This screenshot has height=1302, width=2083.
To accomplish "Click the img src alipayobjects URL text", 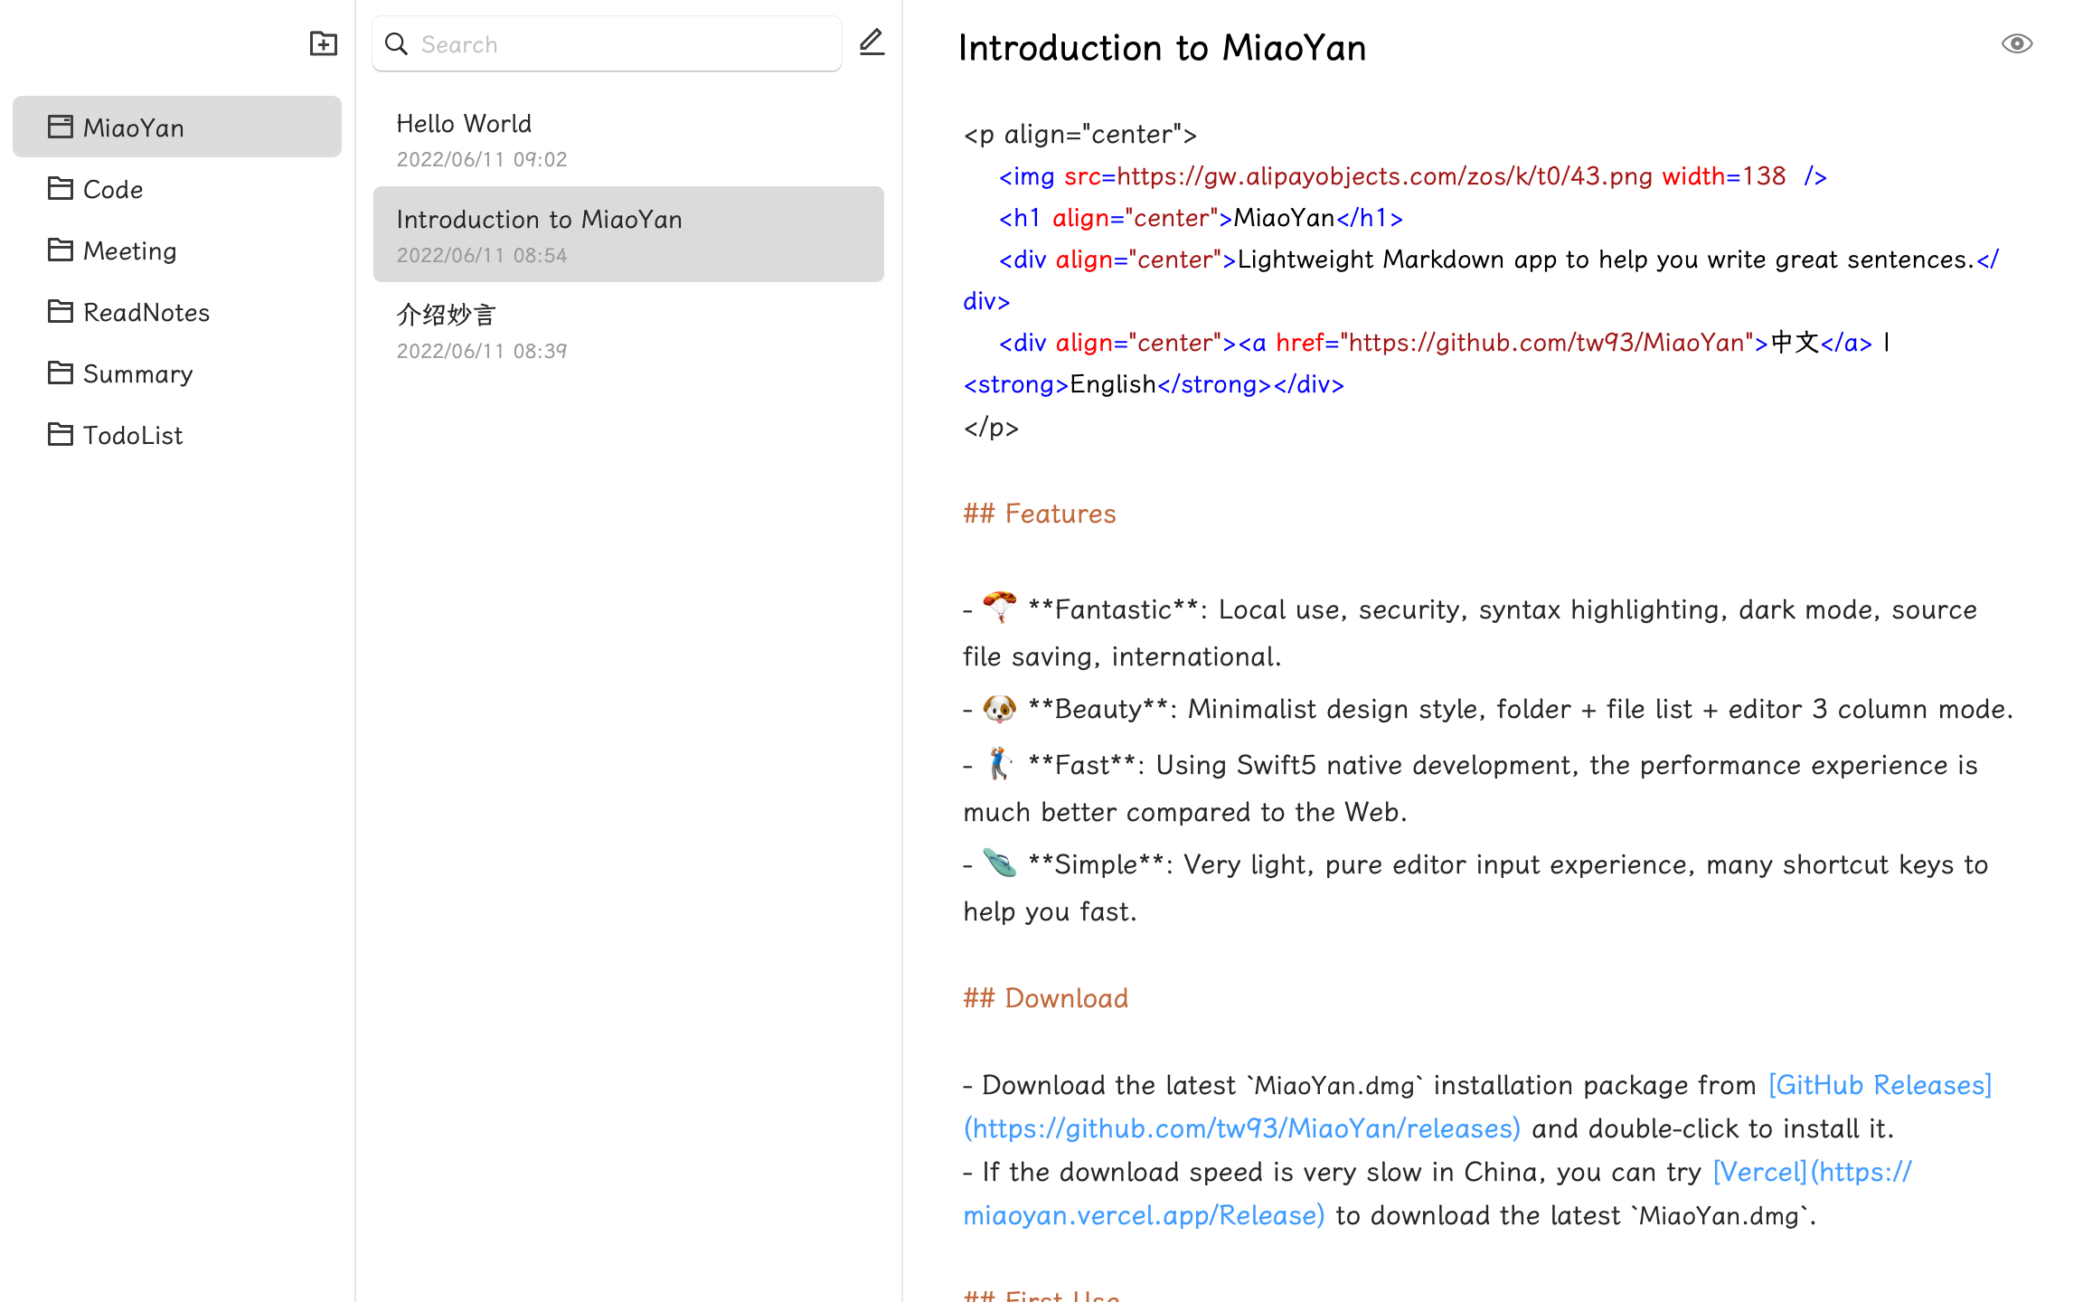I will coord(1385,176).
